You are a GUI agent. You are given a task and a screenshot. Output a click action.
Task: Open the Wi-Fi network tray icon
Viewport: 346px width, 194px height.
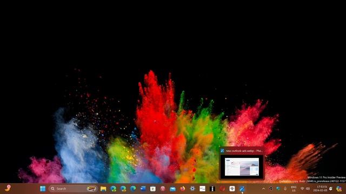point(302,189)
